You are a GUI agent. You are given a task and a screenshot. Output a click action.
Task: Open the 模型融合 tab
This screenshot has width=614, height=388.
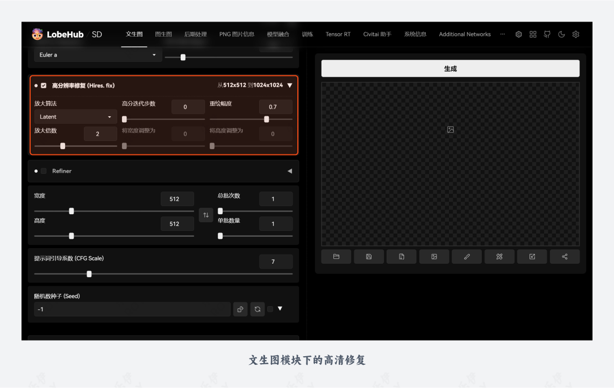[278, 34]
